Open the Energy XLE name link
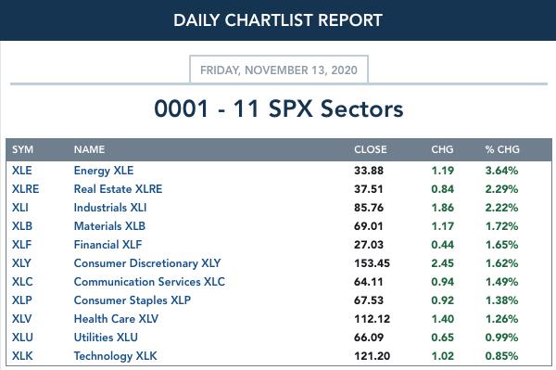Image resolution: width=556 pixels, height=370 pixels. pyautogui.click(x=104, y=171)
